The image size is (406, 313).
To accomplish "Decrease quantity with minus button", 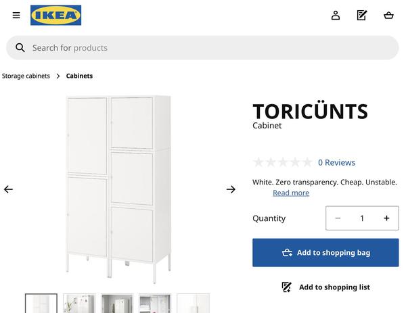I will click(x=338, y=218).
